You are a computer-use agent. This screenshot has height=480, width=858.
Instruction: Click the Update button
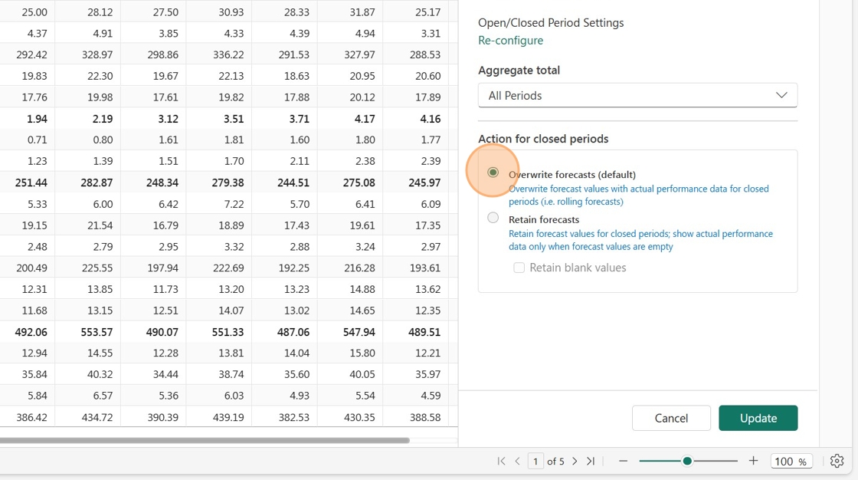coord(758,418)
